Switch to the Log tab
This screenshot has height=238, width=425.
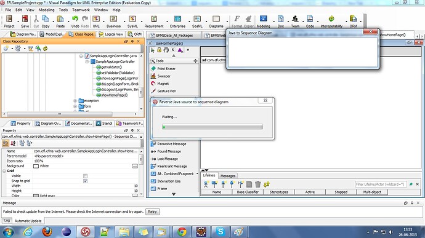(7, 220)
